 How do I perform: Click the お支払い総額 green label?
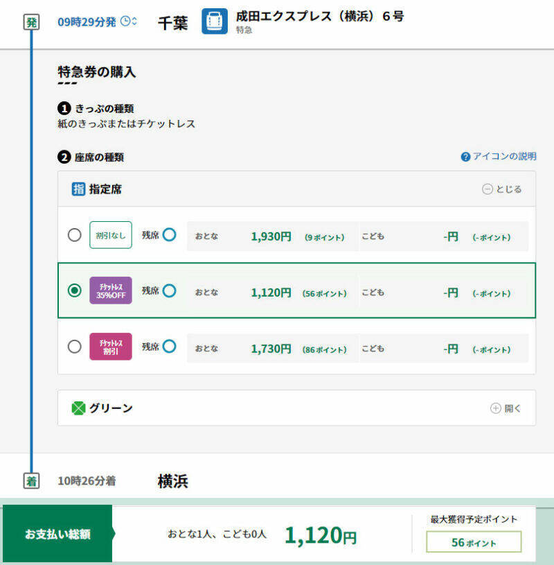pos(57,534)
